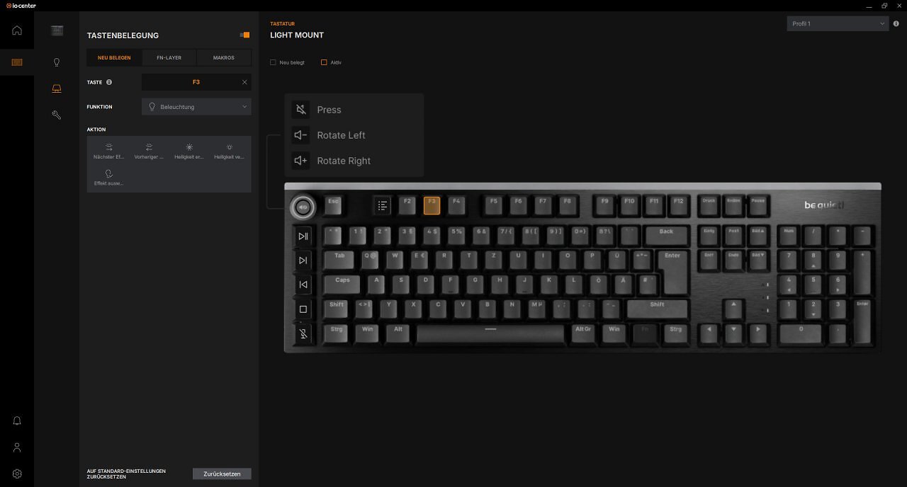The height and width of the screenshot is (487, 907).
Task: Tick the Aktiv checkbox
Action: [x=324, y=62]
